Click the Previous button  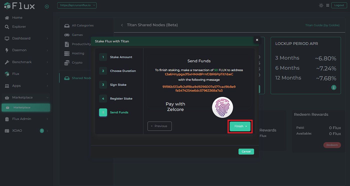pos(159,126)
